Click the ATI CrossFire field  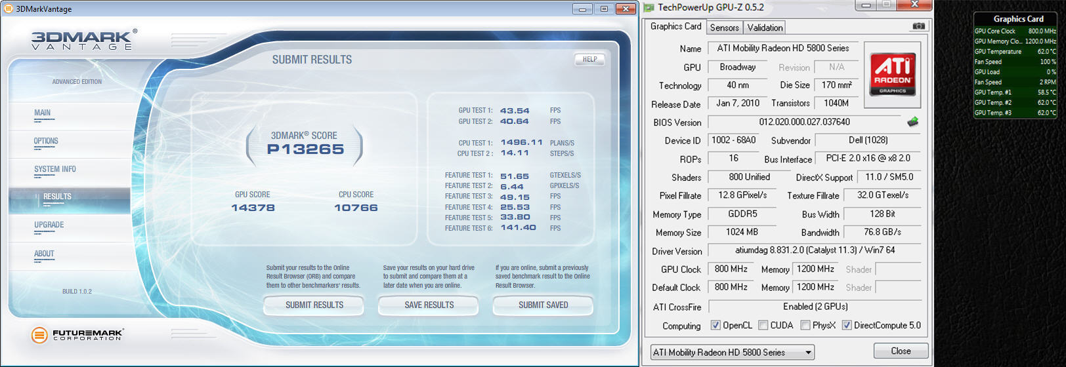pos(815,307)
